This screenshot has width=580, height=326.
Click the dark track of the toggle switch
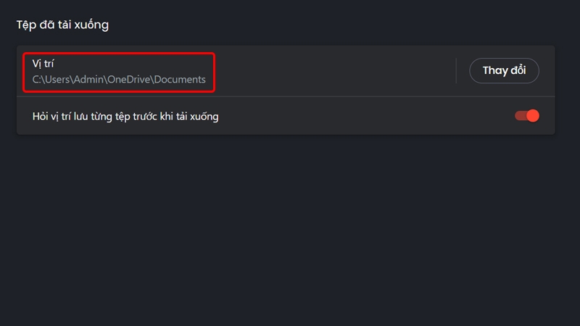tap(520, 116)
